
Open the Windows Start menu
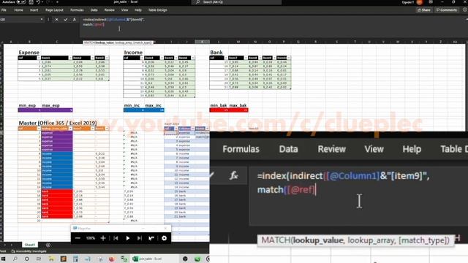click(x=3, y=259)
